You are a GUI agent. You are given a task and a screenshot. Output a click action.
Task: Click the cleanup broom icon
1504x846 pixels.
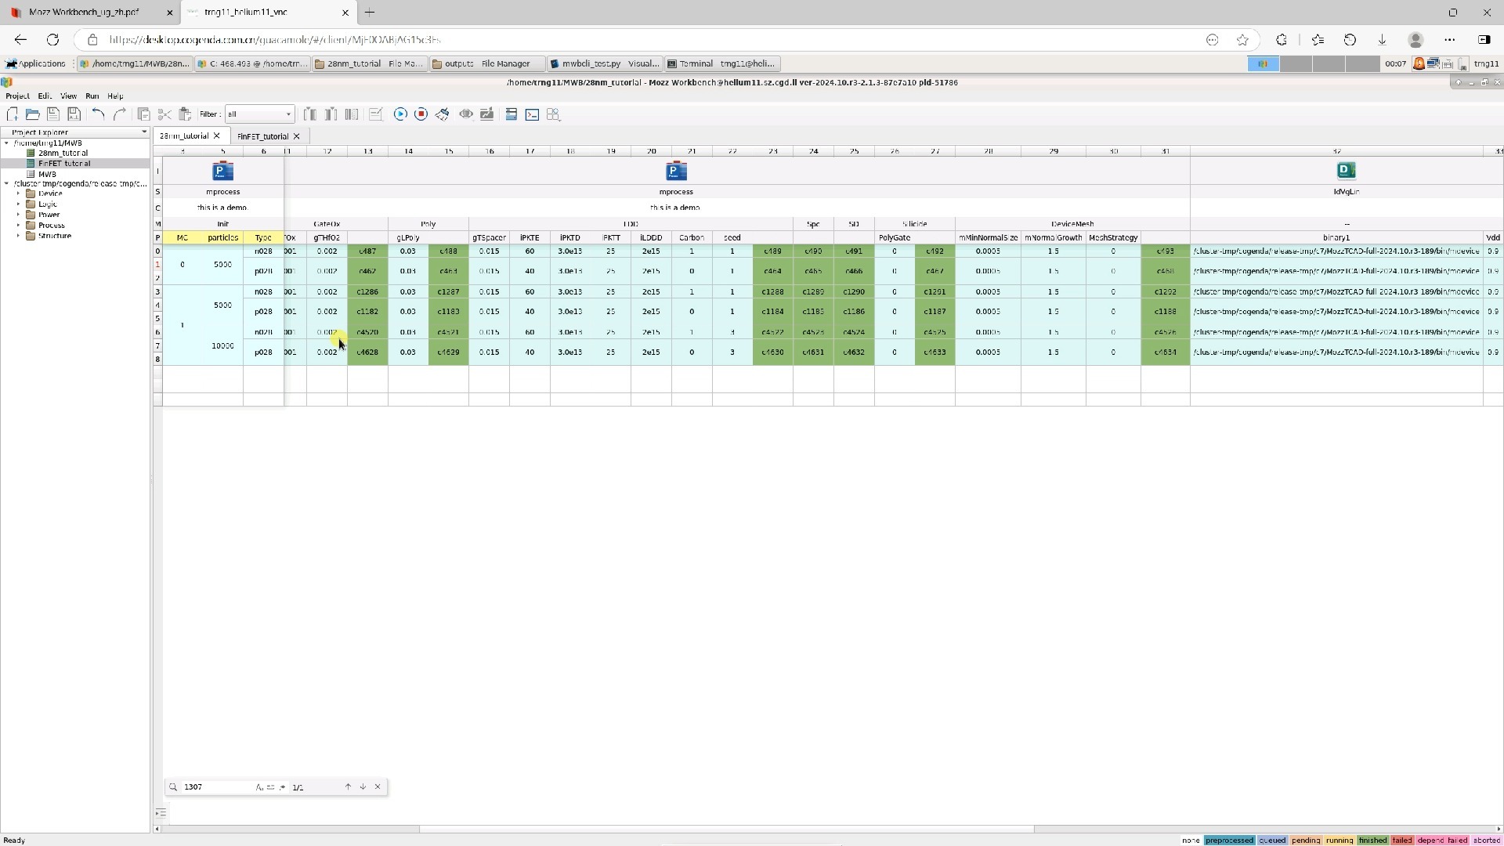[x=443, y=114]
